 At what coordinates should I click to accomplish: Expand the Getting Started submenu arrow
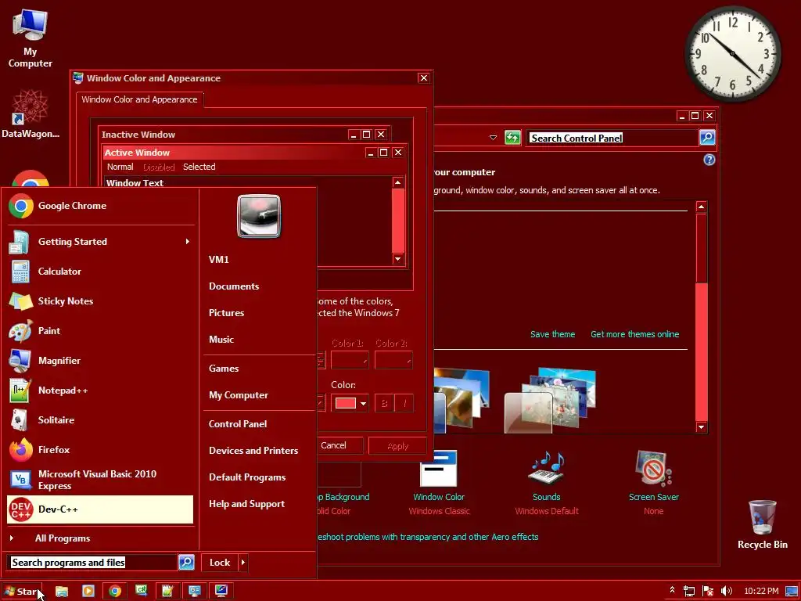(x=188, y=241)
